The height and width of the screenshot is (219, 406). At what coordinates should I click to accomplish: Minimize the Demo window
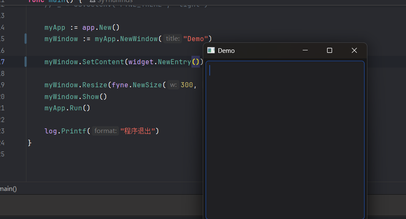coord(305,50)
